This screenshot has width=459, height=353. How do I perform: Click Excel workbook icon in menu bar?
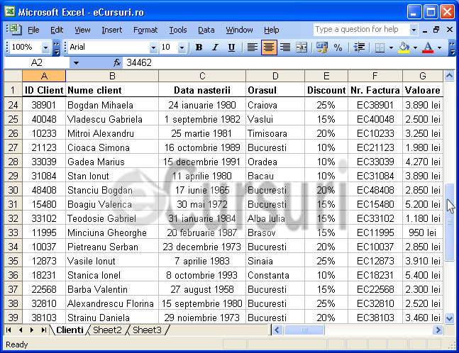(x=14, y=30)
